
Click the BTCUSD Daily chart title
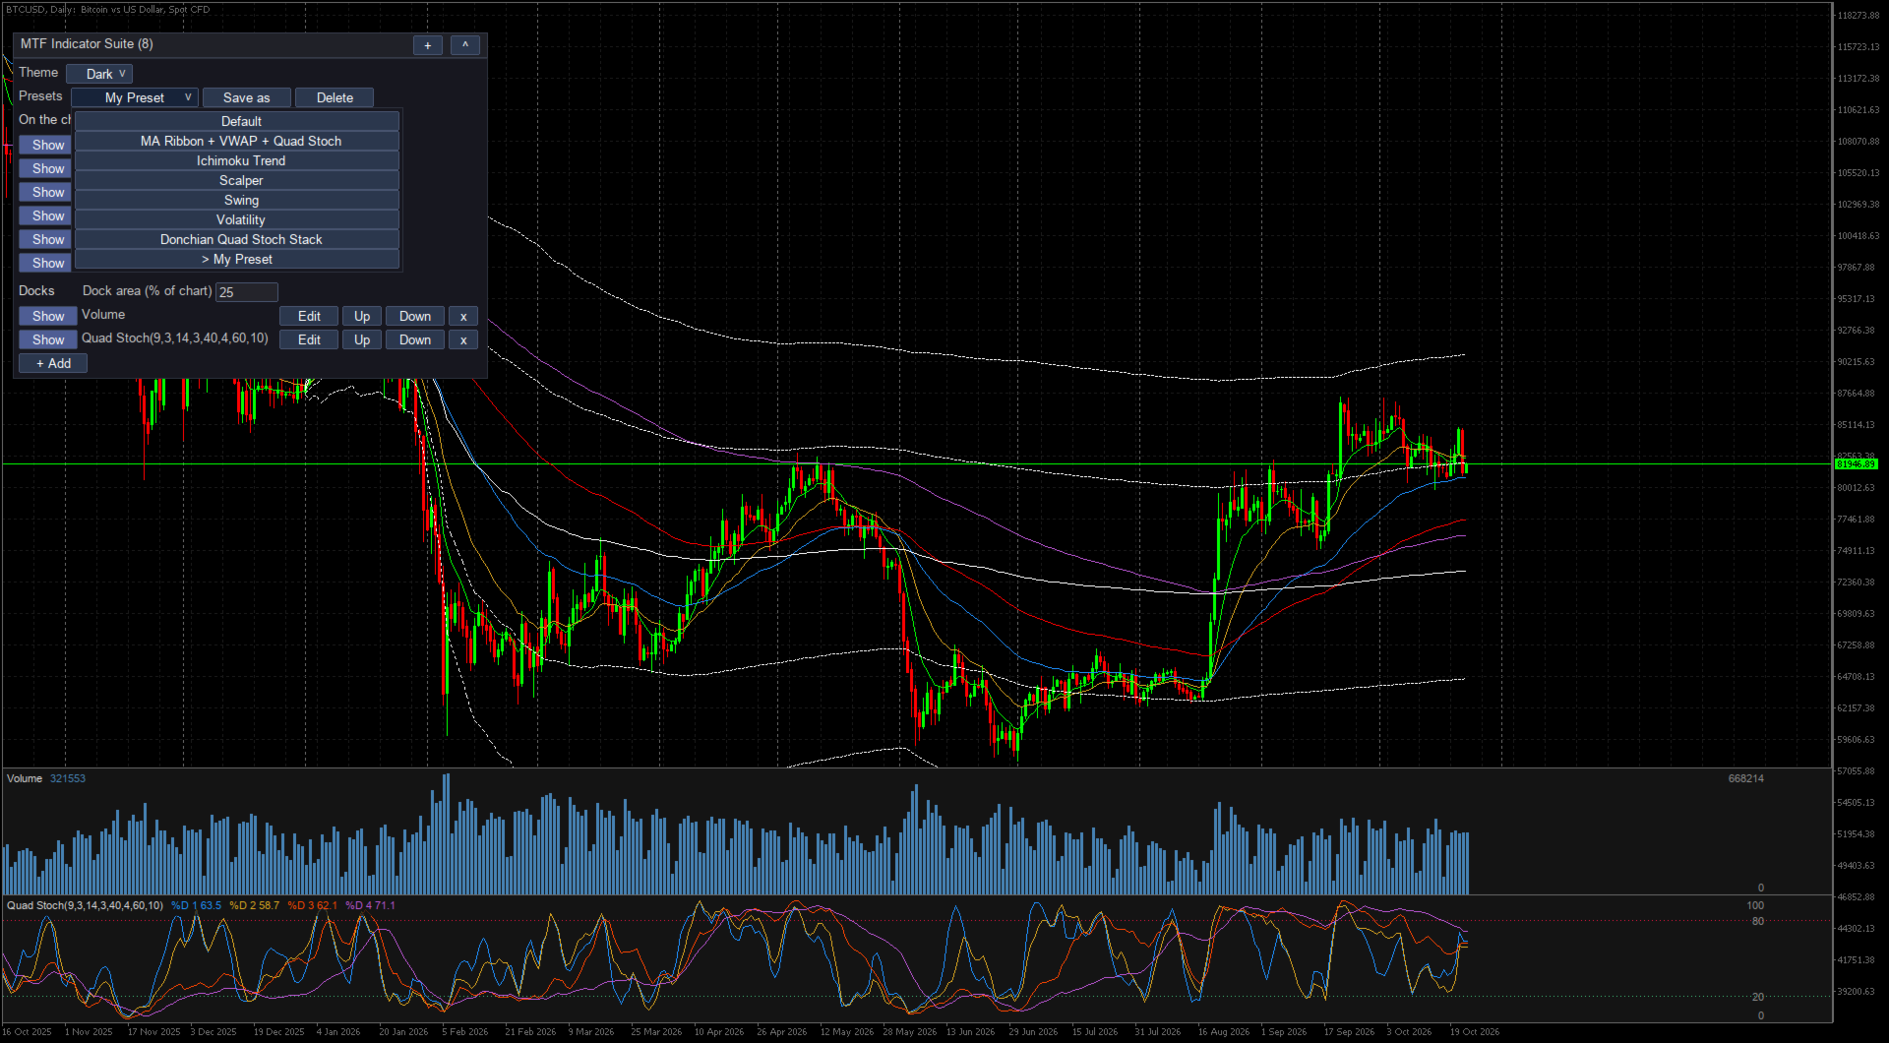click(x=107, y=9)
